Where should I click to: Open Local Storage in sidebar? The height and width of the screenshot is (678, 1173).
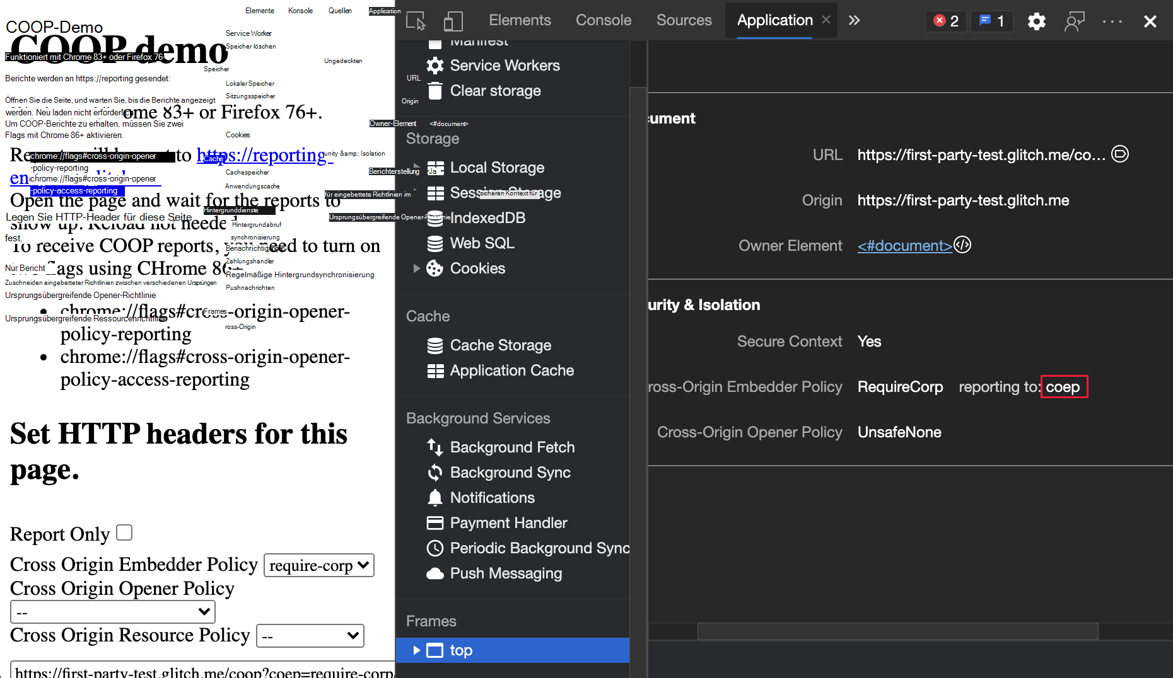pyautogui.click(x=497, y=168)
